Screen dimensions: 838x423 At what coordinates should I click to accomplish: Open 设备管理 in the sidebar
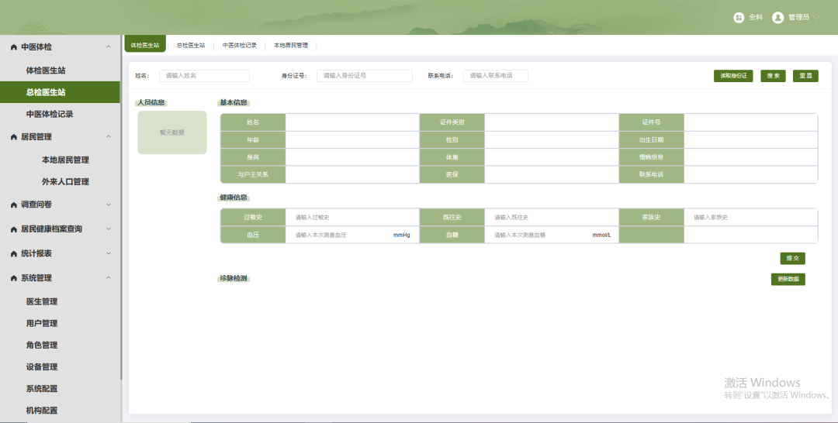pyautogui.click(x=42, y=367)
